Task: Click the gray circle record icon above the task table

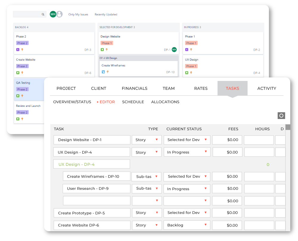Action: [x=281, y=115]
